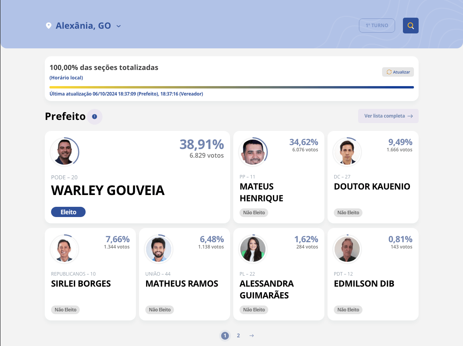
Task: Select the Doutor Kauenio candidate card
Action: click(373, 177)
